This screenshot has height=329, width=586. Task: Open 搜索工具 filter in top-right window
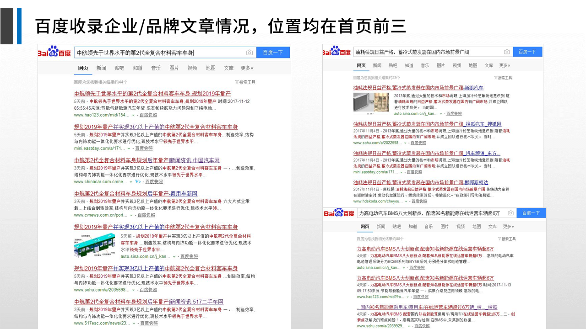point(502,78)
